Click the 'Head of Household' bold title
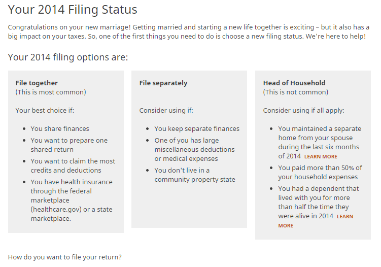This screenshot has width=381, height=267. (x=294, y=83)
